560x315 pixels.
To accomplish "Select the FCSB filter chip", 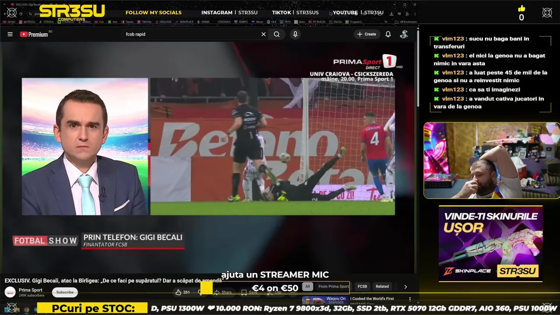I will 362,287.
